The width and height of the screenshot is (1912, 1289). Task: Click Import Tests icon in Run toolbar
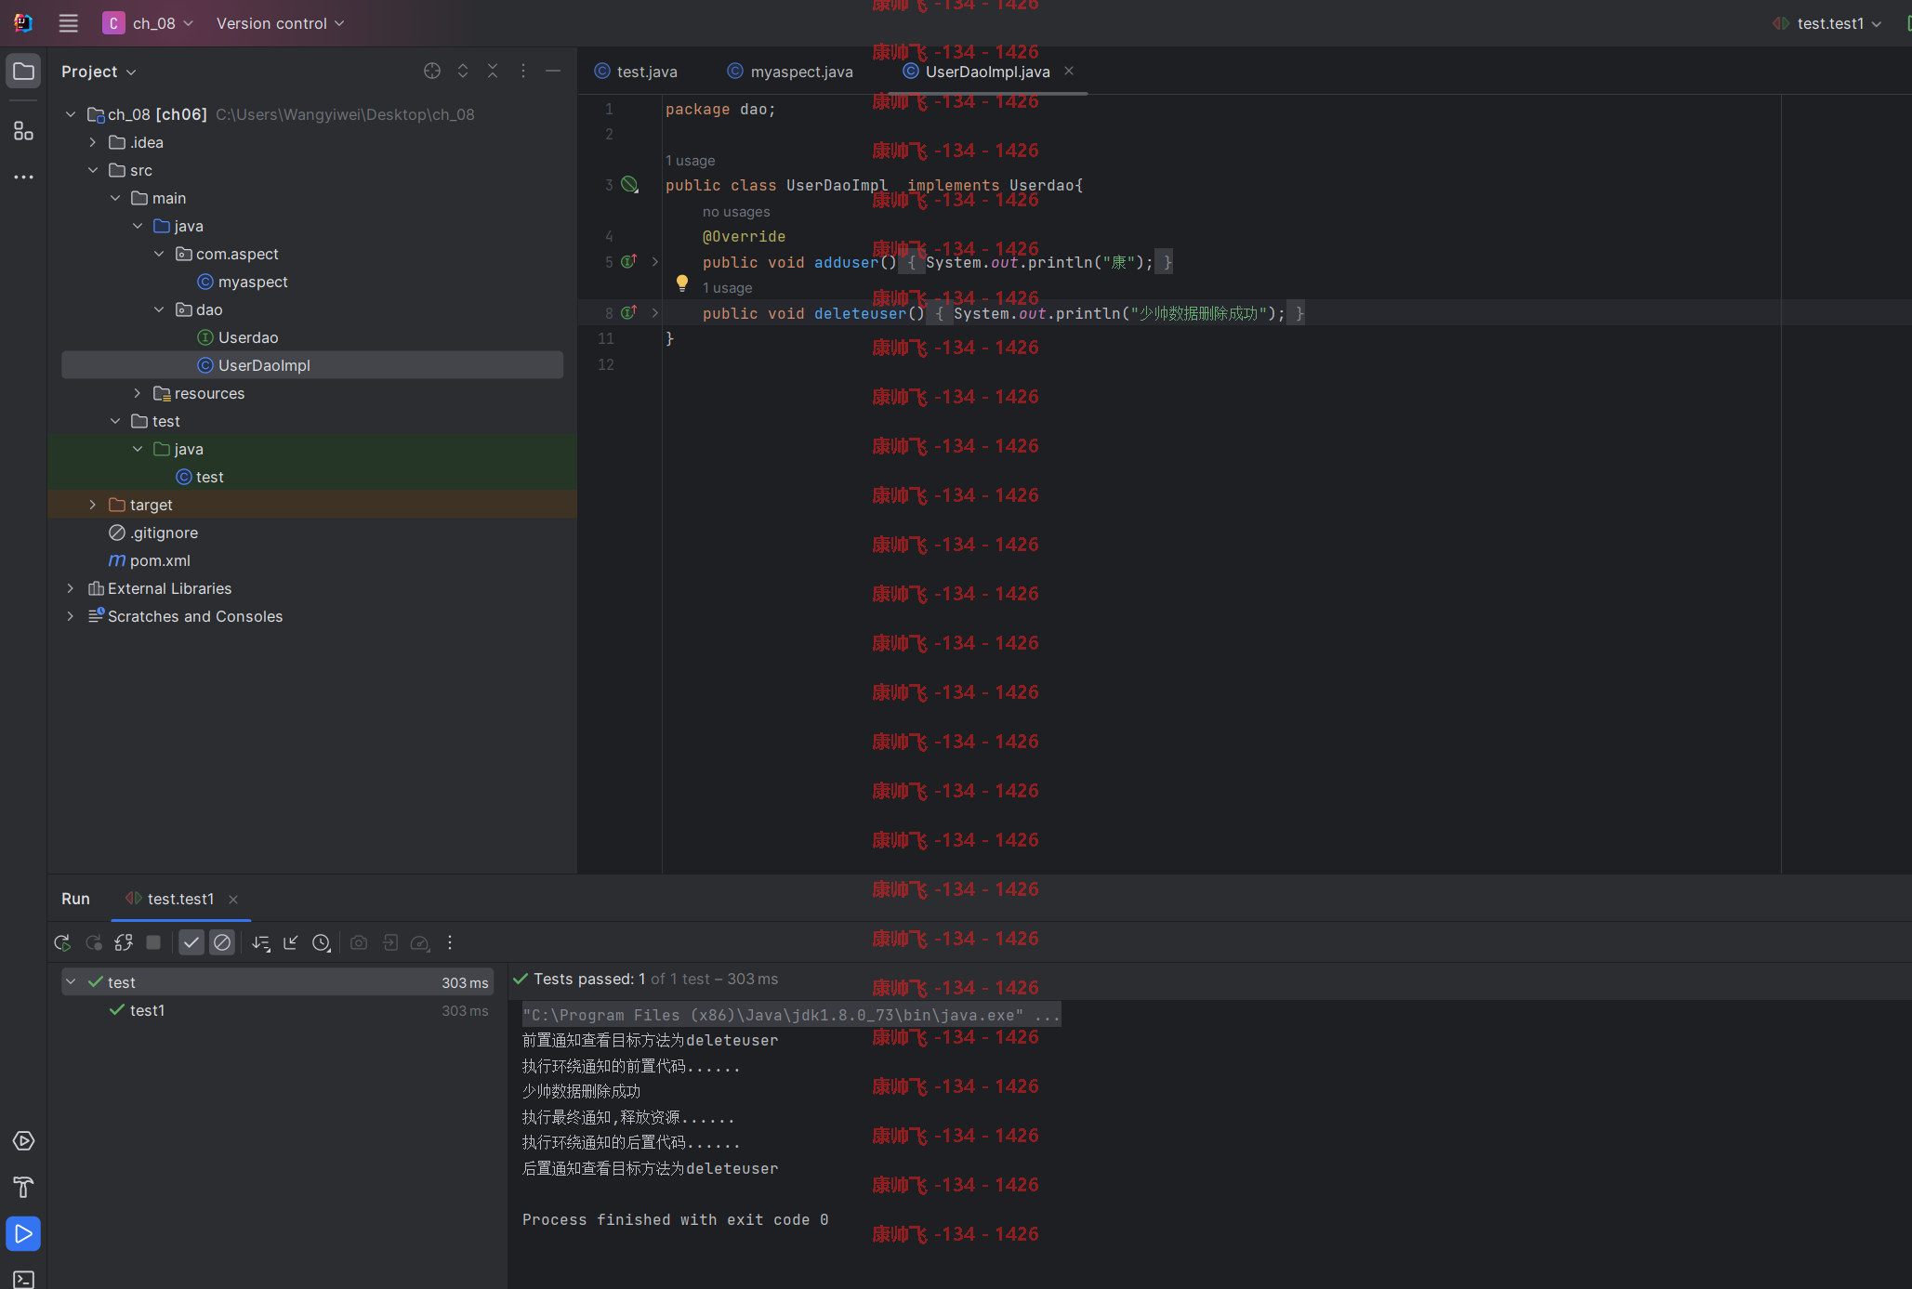click(390, 942)
